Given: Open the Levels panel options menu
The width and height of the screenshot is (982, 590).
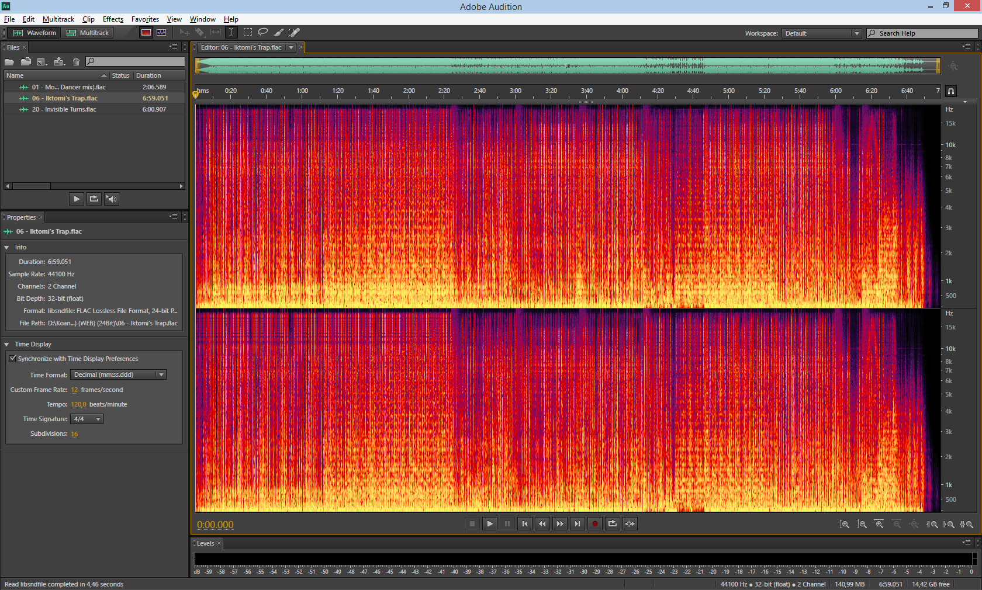Looking at the screenshot, I should (966, 543).
